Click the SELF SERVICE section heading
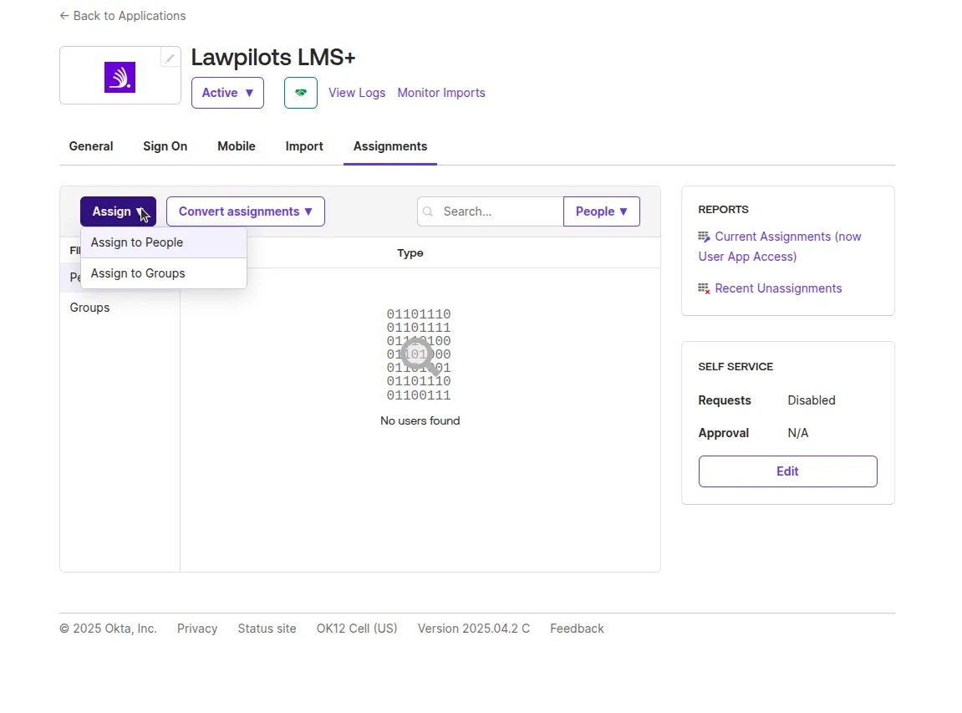Image resolution: width=962 pixels, height=713 pixels. click(x=735, y=367)
